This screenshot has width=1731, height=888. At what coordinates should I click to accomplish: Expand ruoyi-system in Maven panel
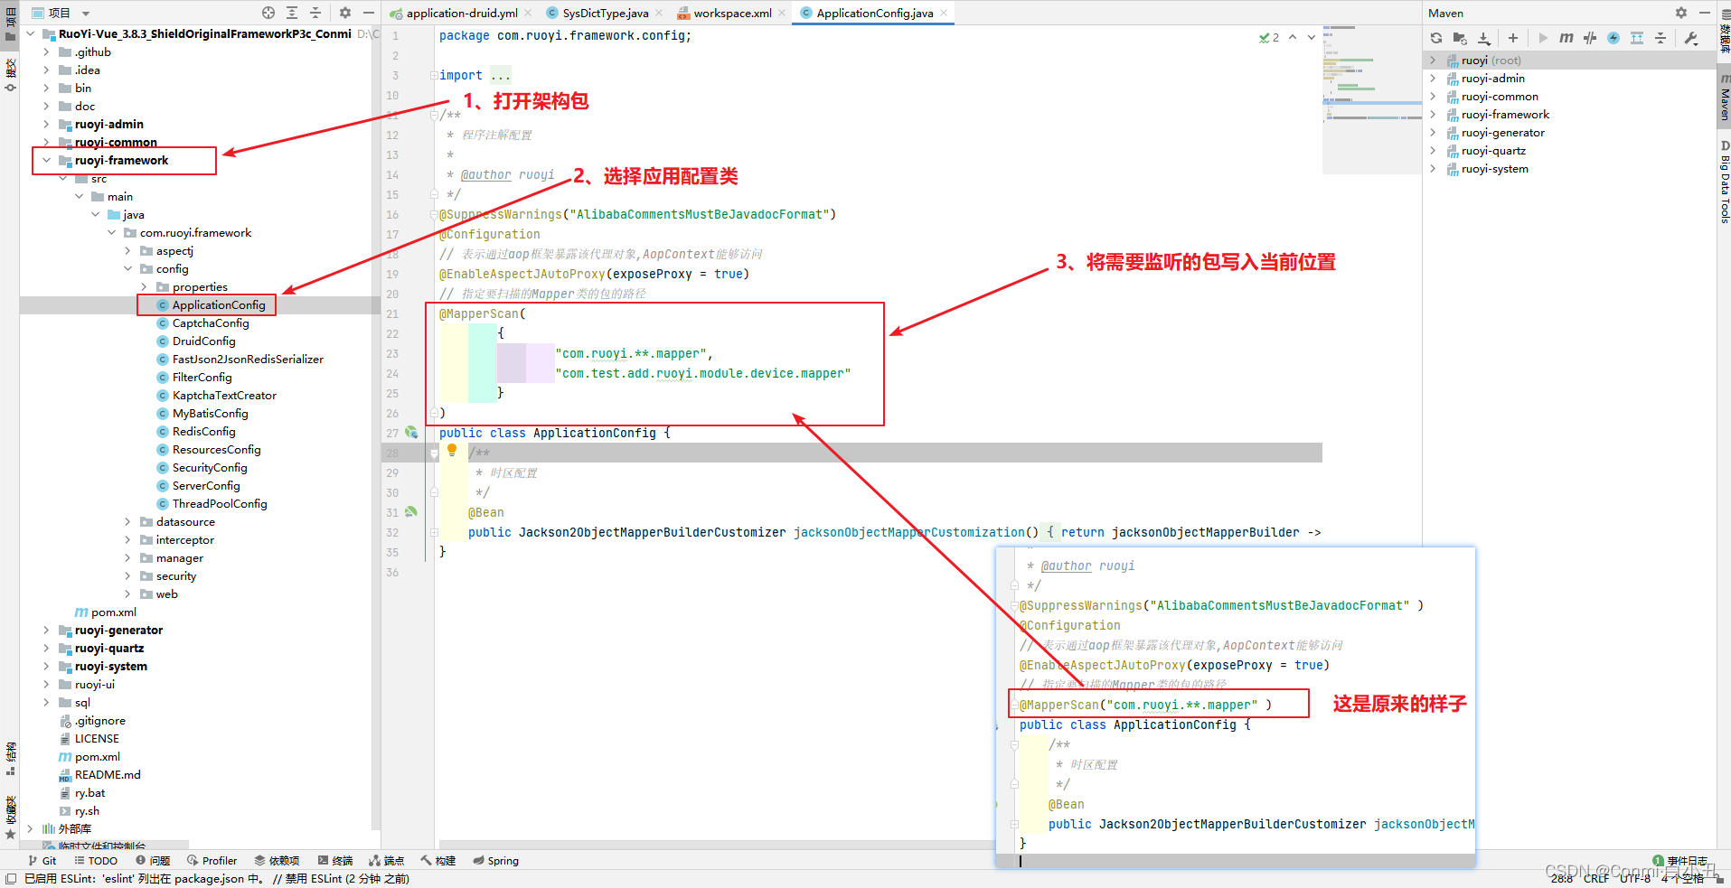pyautogui.click(x=1433, y=169)
